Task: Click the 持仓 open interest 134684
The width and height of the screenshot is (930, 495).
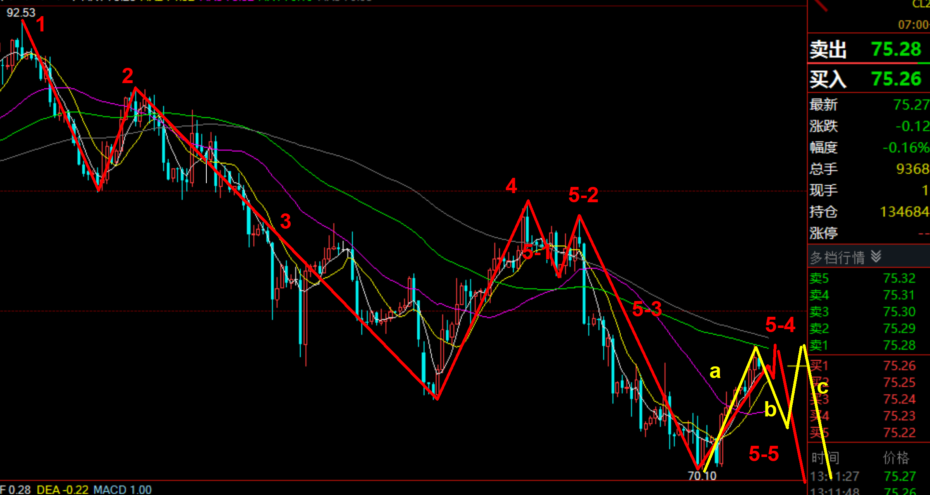Action: click(x=904, y=212)
